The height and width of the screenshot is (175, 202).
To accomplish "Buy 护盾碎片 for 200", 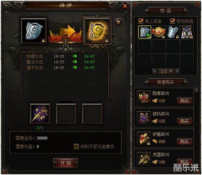I will [184, 142].
